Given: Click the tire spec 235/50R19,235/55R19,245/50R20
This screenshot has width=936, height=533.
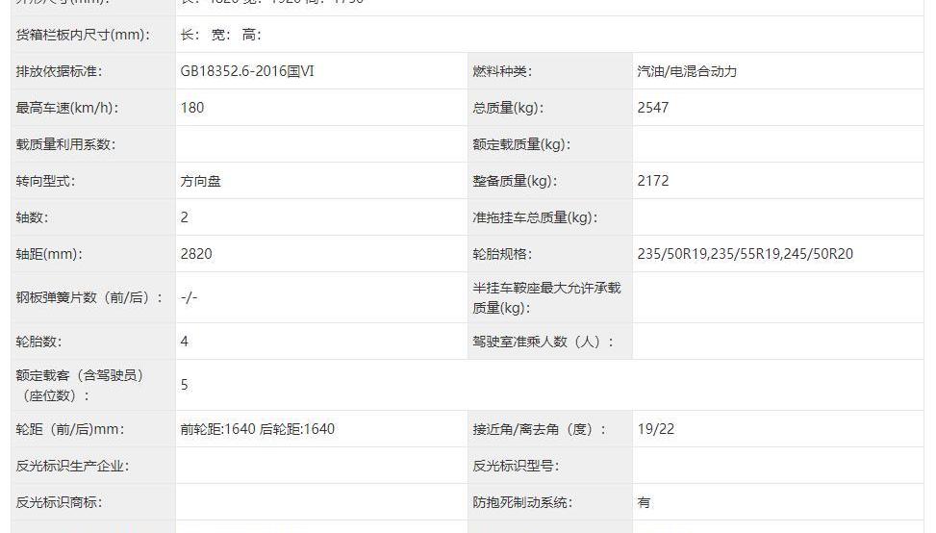Looking at the screenshot, I should (x=745, y=254).
